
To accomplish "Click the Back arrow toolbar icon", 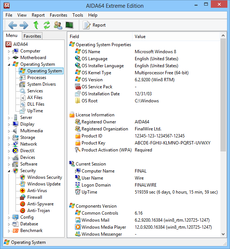I will [13, 25].
